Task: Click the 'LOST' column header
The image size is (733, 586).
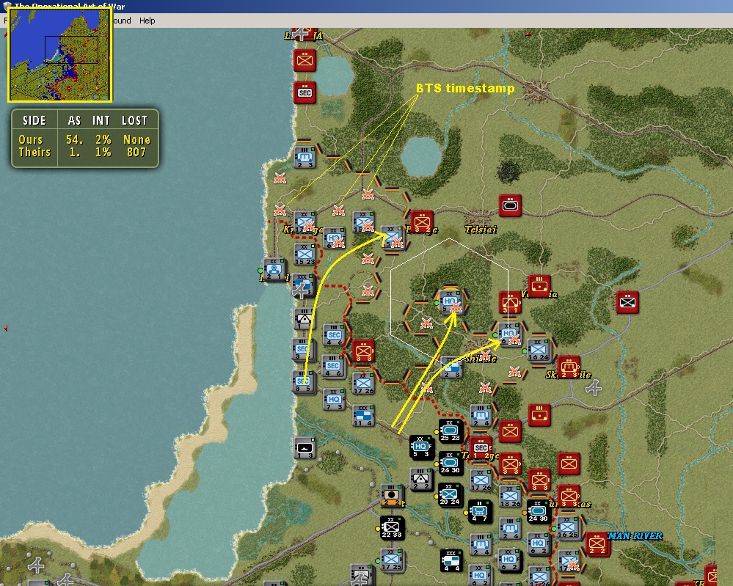Action: click(x=134, y=120)
